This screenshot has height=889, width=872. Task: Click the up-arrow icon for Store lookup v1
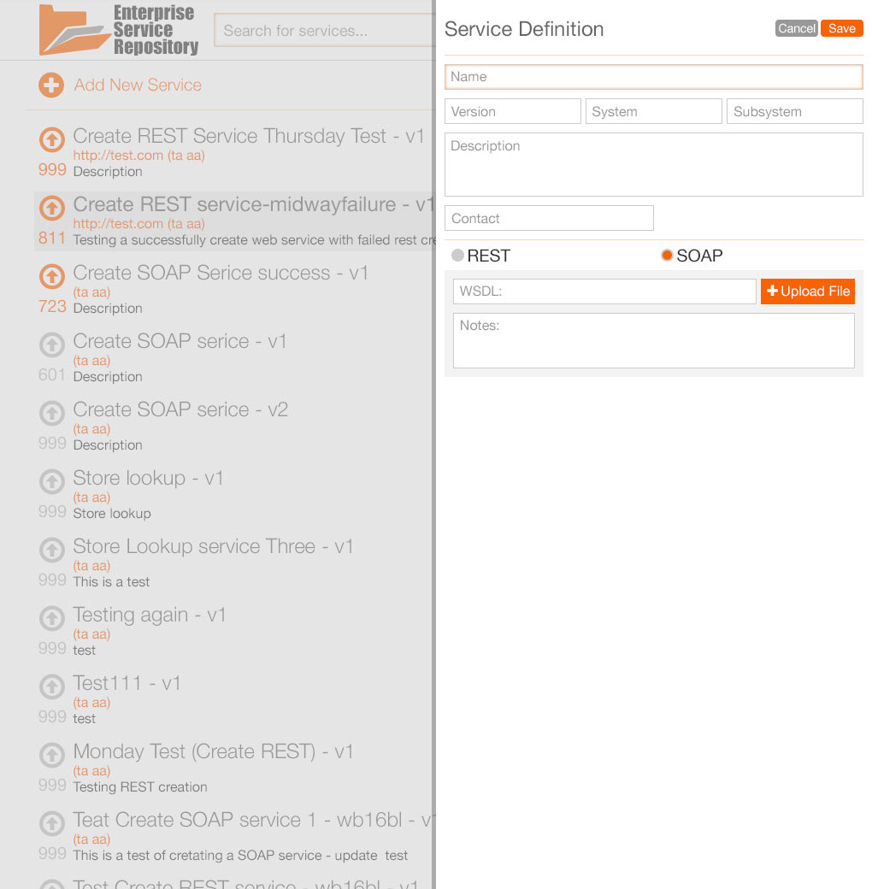[51, 482]
